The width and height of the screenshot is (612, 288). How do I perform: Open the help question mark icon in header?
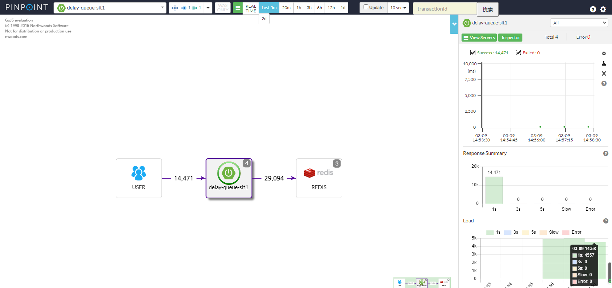593,9
